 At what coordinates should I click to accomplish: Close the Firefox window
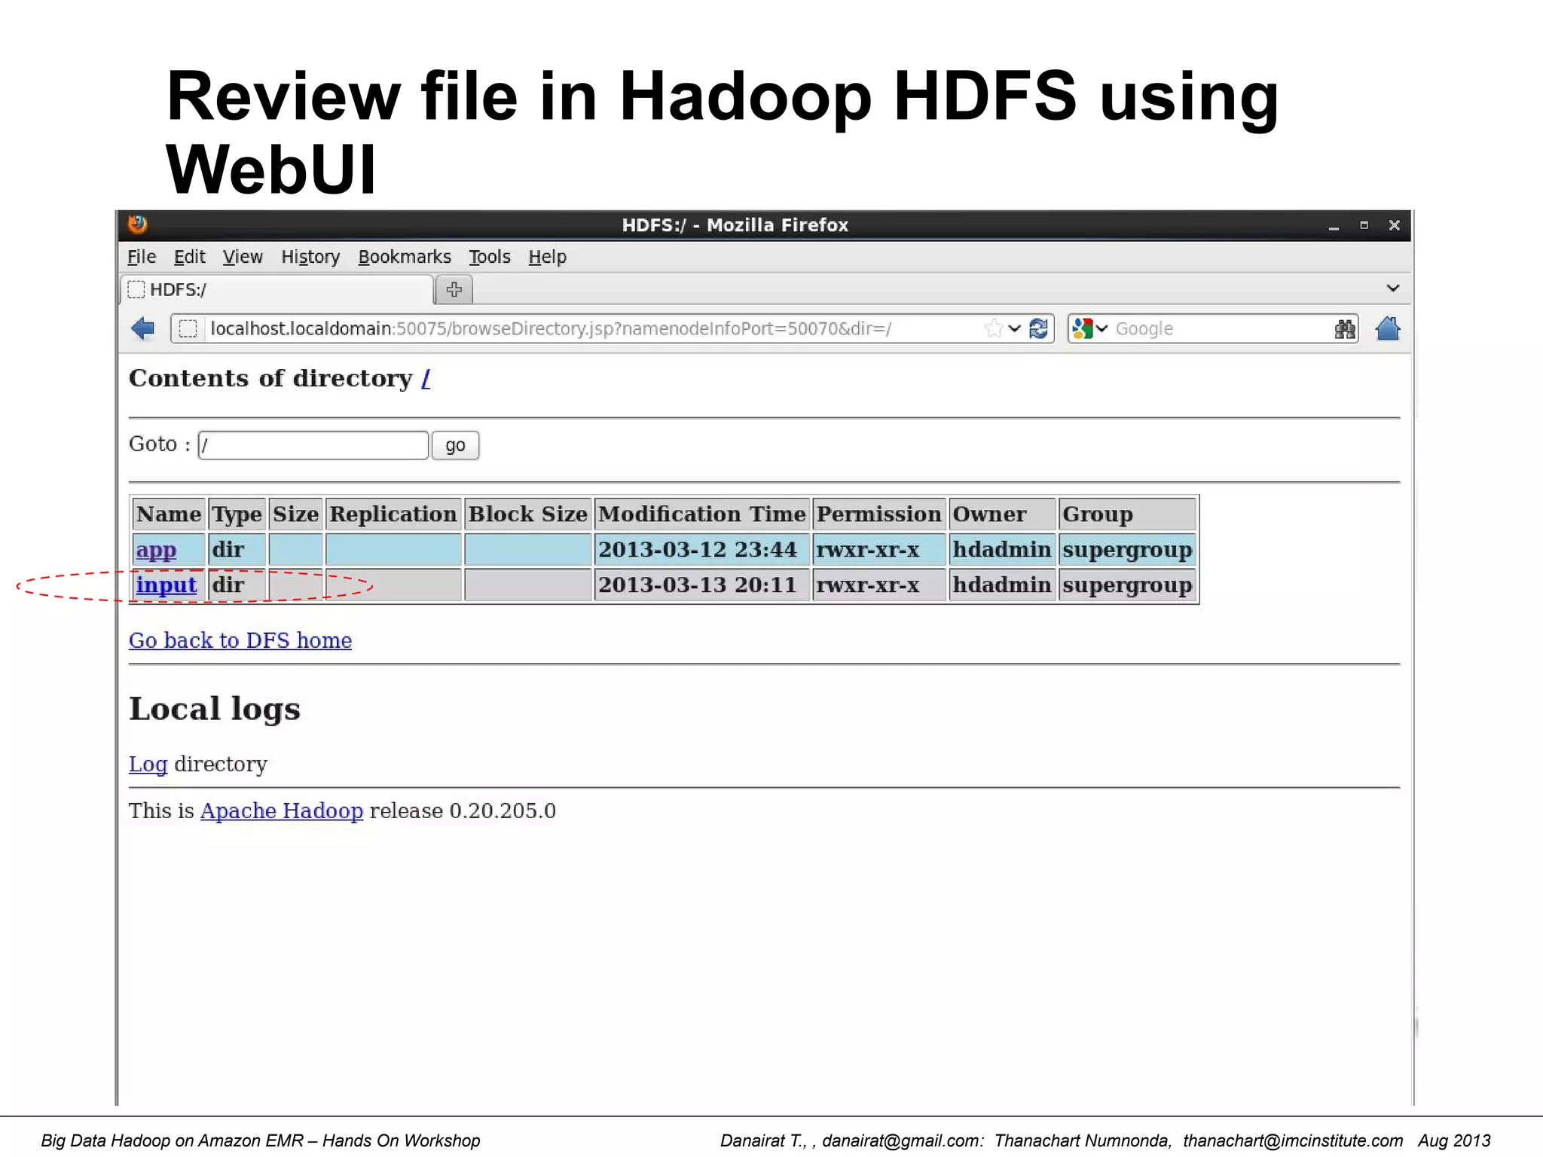[1395, 225]
